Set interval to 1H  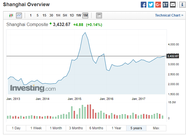(x=58, y=15)
